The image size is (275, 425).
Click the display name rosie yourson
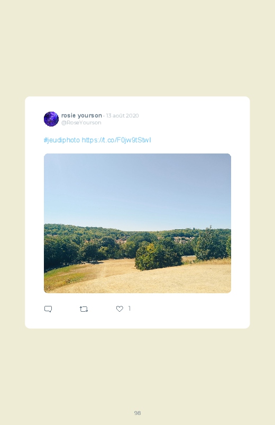pyautogui.click(x=81, y=115)
